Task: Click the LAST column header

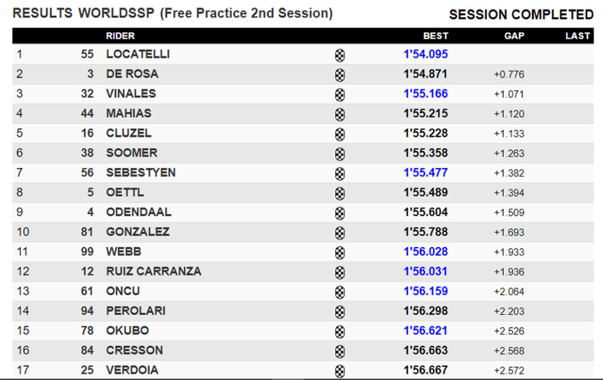Action: [x=577, y=36]
